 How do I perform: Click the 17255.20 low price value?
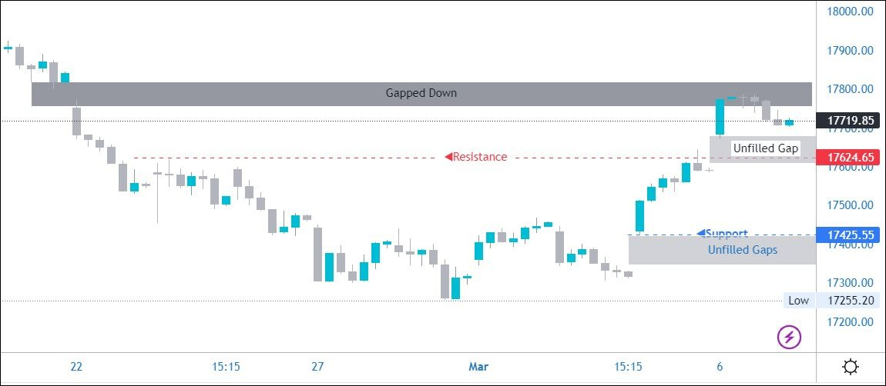tap(851, 301)
